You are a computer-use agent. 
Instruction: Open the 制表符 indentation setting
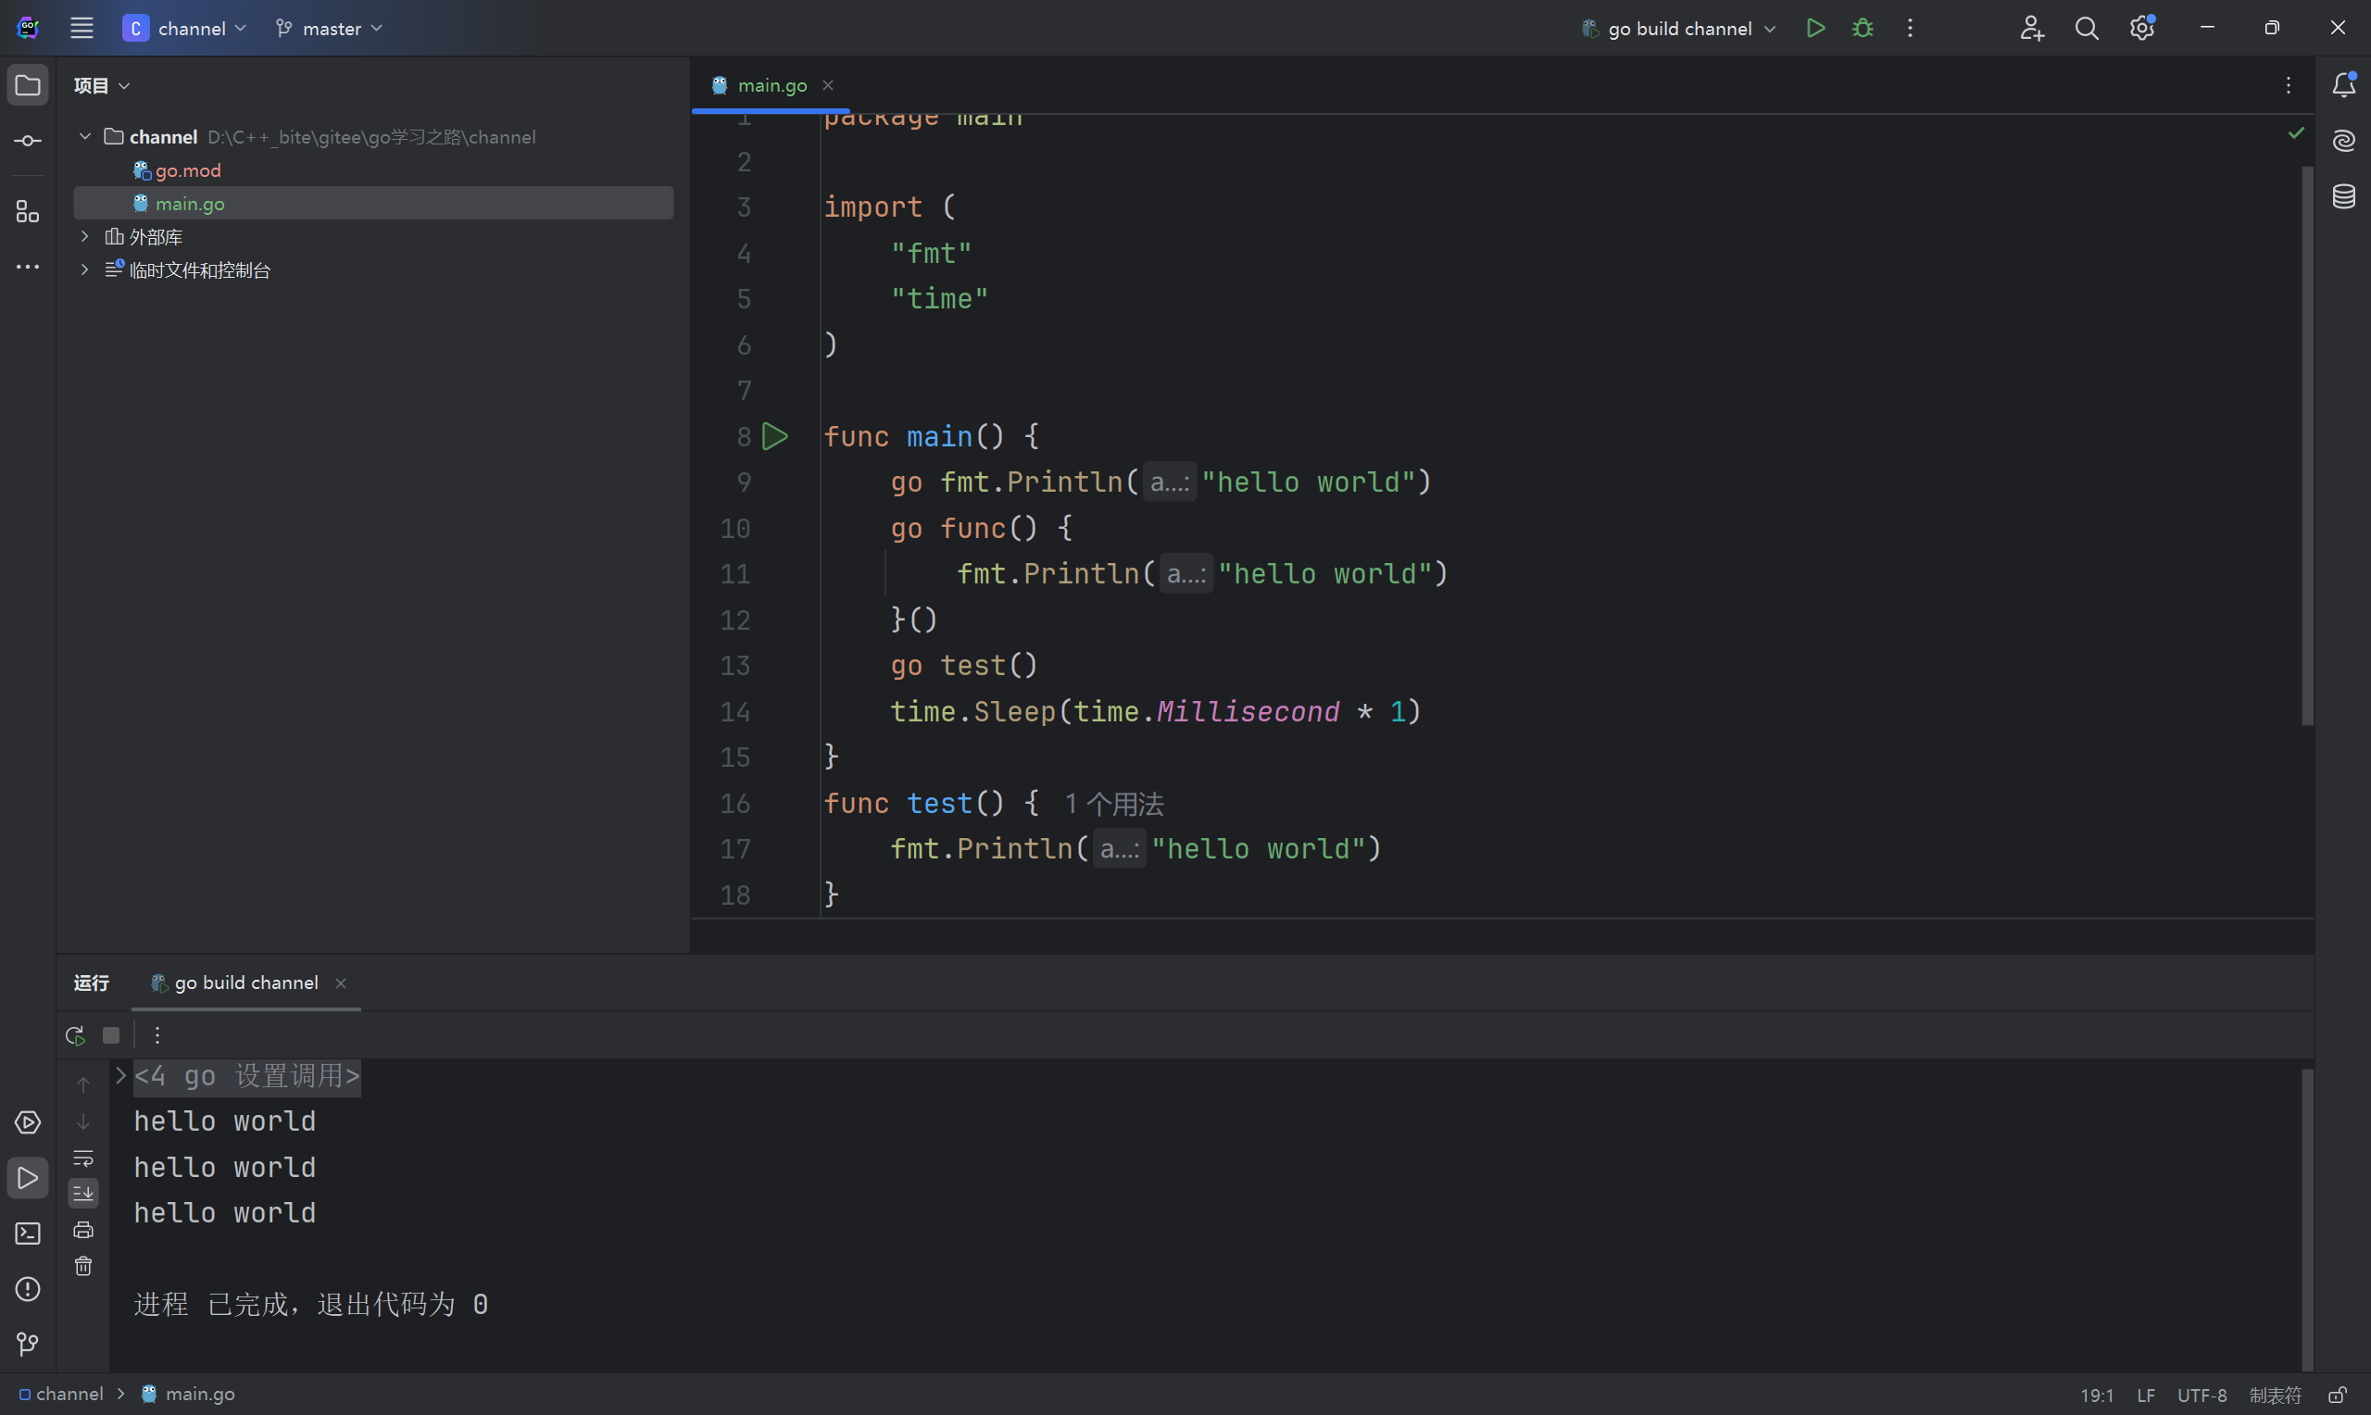coord(2276,1395)
